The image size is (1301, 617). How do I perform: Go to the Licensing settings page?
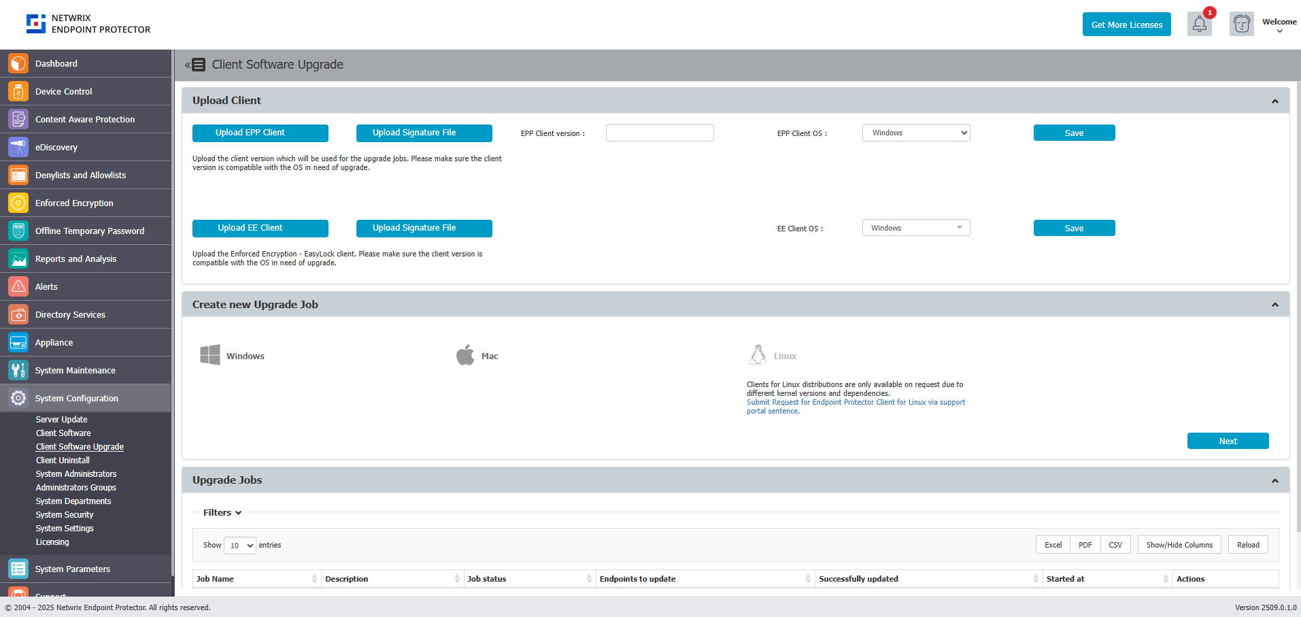click(52, 541)
